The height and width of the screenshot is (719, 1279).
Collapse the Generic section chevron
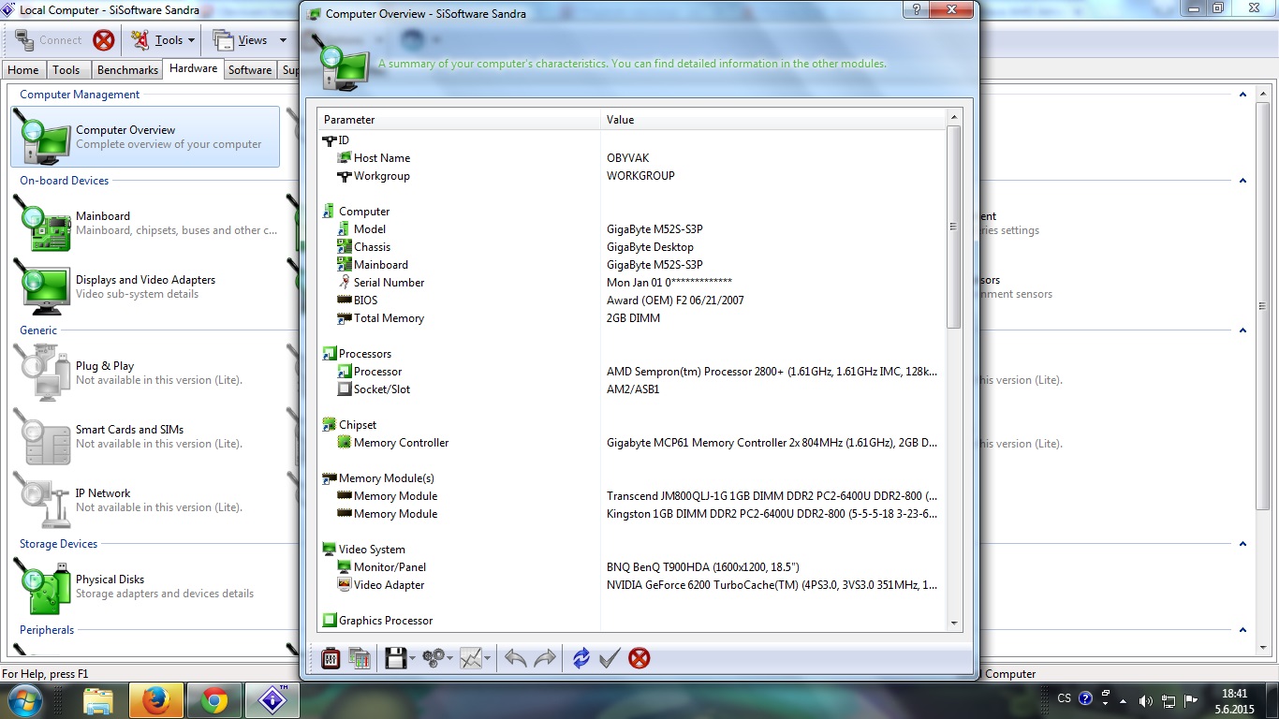click(1242, 330)
